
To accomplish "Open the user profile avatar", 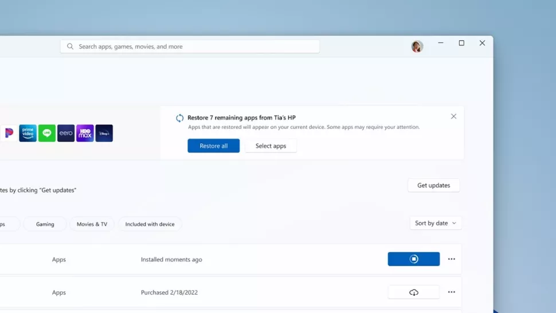I will tap(417, 46).
